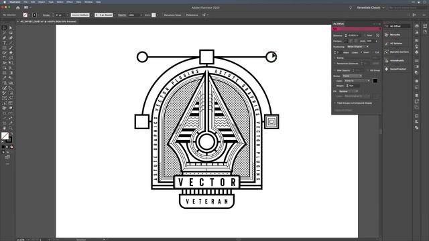Open the Edit menu
The height and width of the screenshot is (241, 429).
pos(33,2)
